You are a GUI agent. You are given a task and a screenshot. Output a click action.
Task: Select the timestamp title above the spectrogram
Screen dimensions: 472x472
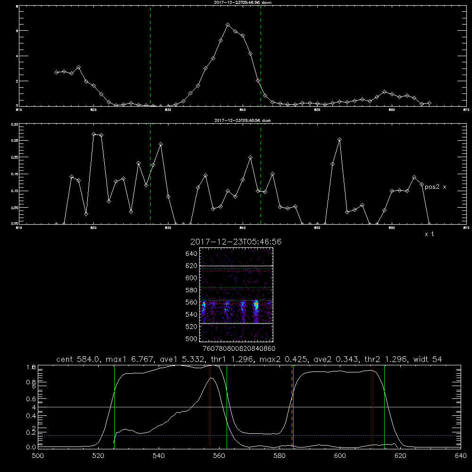(236, 242)
